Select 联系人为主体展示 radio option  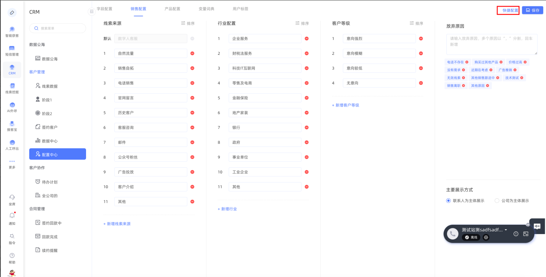click(448, 201)
